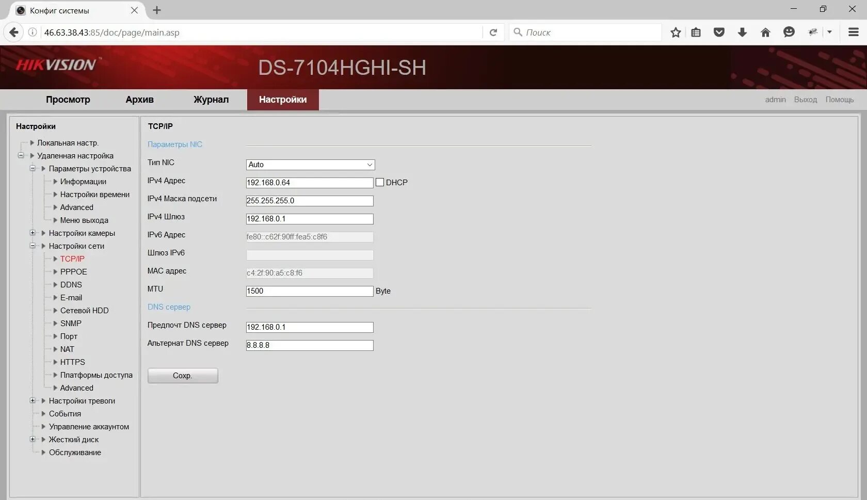Click the MTU input field

(310, 291)
